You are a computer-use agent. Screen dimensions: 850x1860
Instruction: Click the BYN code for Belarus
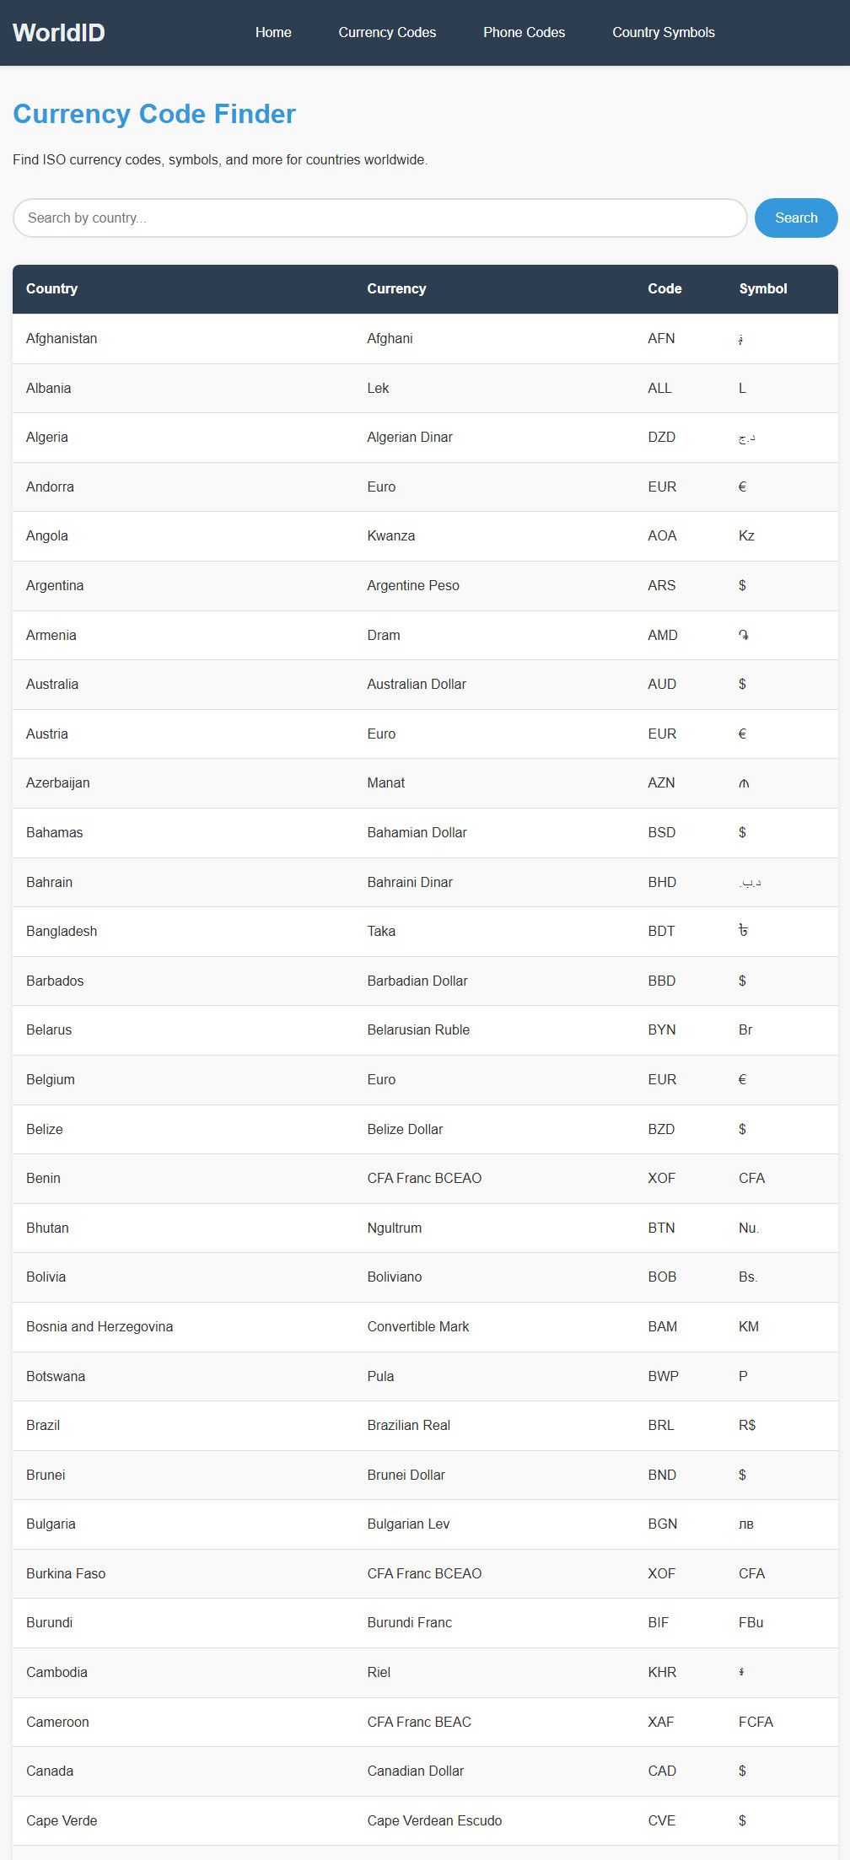tap(662, 1029)
